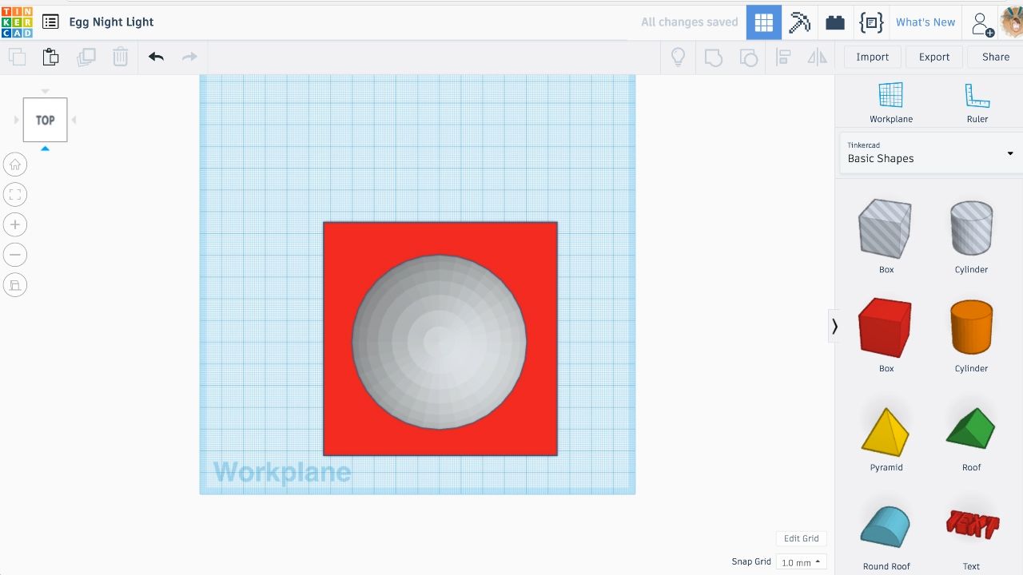The image size is (1023, 575).
Task: Select the Workplane tool
Action: [x=891, y=102]
